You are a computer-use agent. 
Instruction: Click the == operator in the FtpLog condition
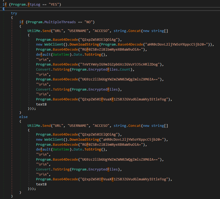coord(45,5)
